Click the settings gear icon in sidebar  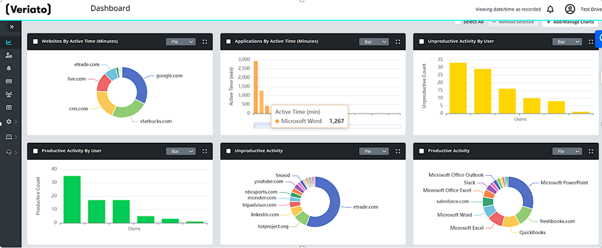point(9,121)
